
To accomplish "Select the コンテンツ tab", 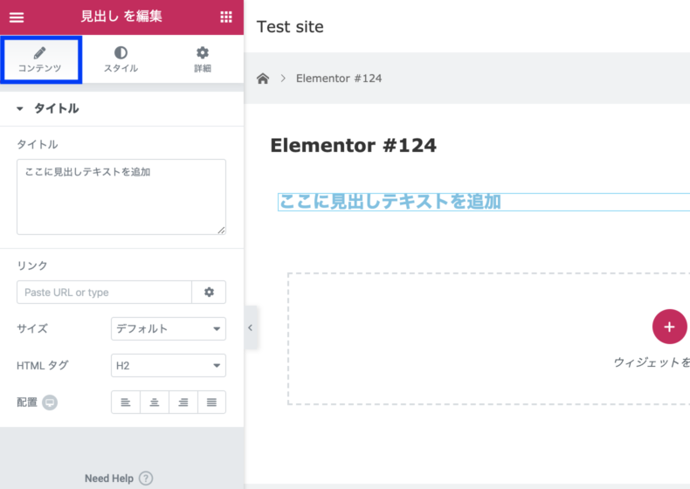I will 41,59.
